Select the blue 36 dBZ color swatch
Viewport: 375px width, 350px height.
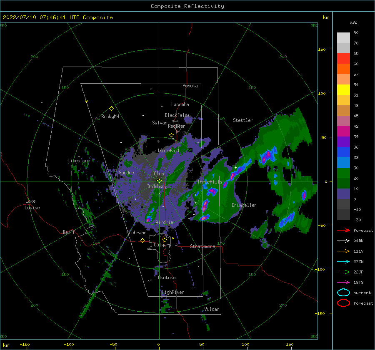click(x=343, y=152)
